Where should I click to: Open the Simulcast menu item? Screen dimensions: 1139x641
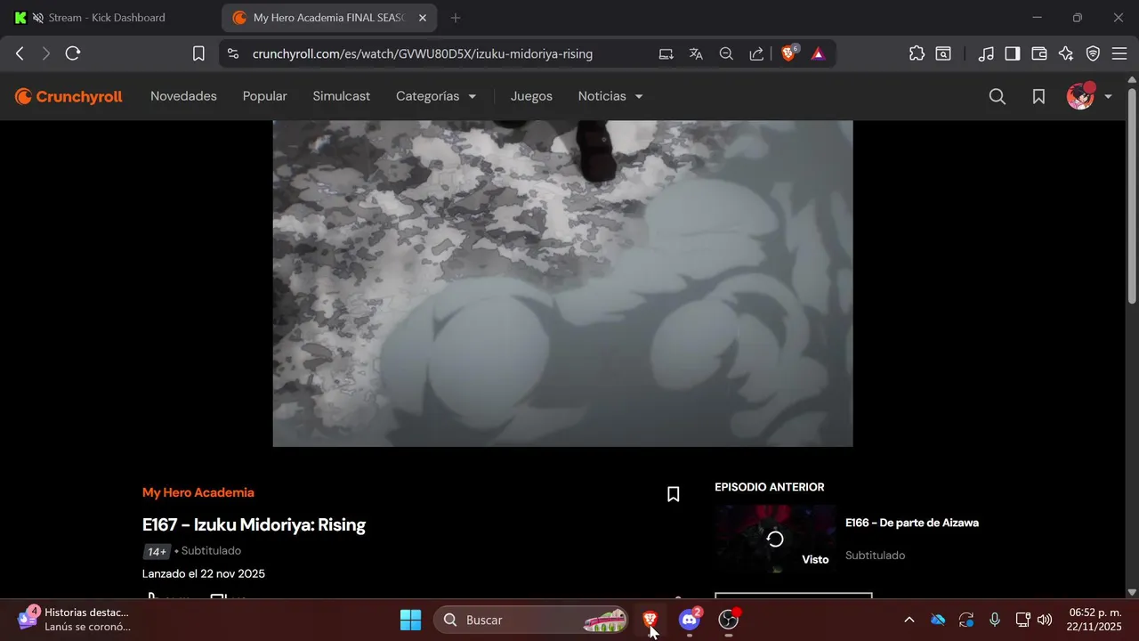342,96
